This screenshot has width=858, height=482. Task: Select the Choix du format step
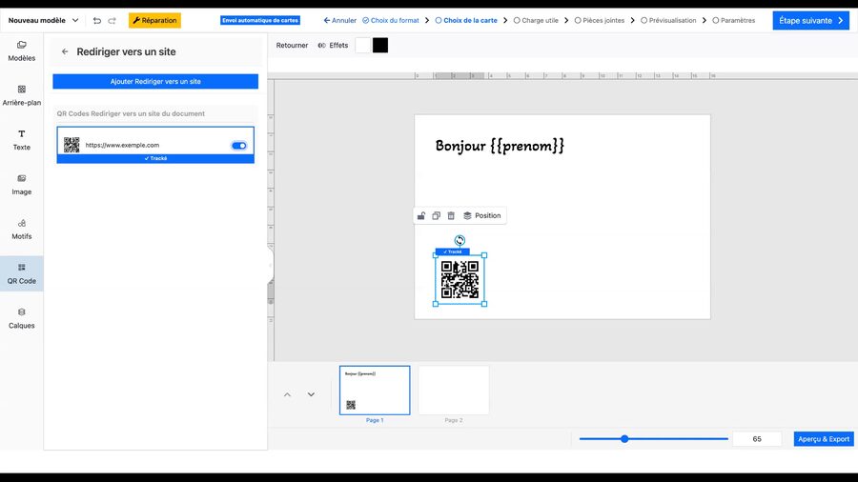(x=390, y=21)
